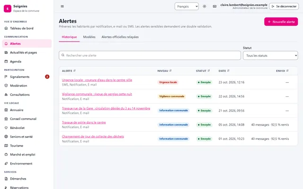
Task: Open Réservations in the sidebar
Action: tap(27, 187)
